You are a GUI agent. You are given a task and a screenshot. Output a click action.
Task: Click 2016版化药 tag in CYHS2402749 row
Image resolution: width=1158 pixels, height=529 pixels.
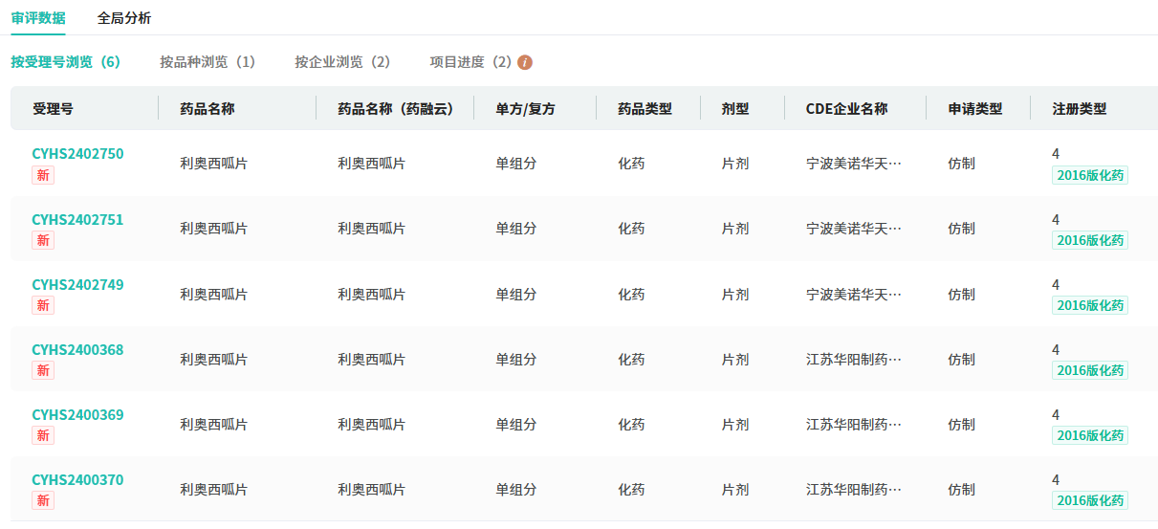tap(1089, 305)
